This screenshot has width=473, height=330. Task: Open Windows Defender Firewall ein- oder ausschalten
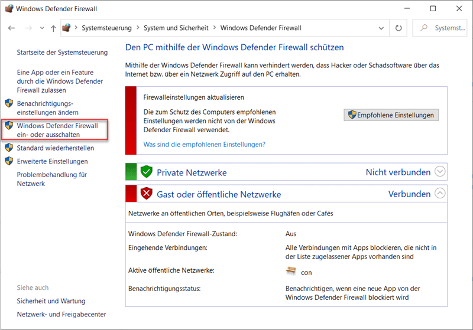57,130
